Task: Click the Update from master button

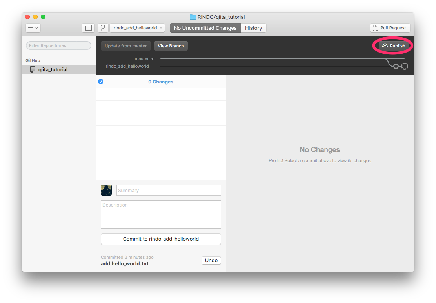Action: point(125,45)
